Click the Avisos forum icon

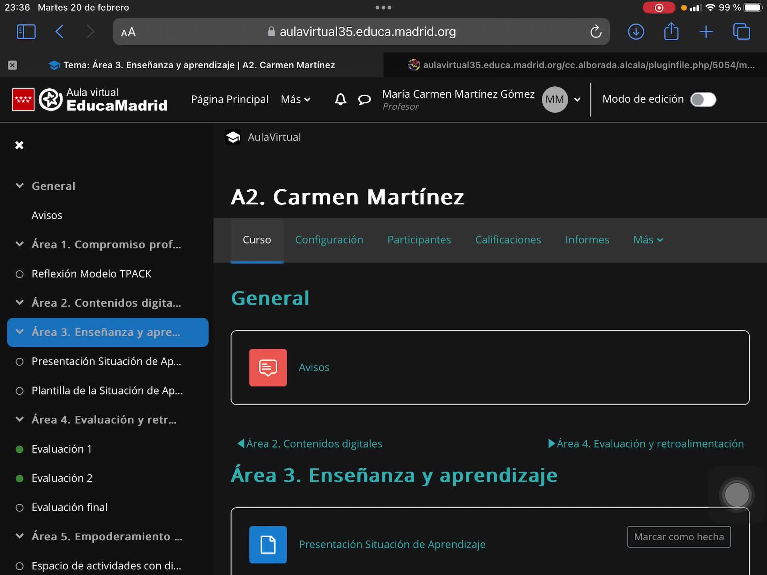click(x=268, y=367)
